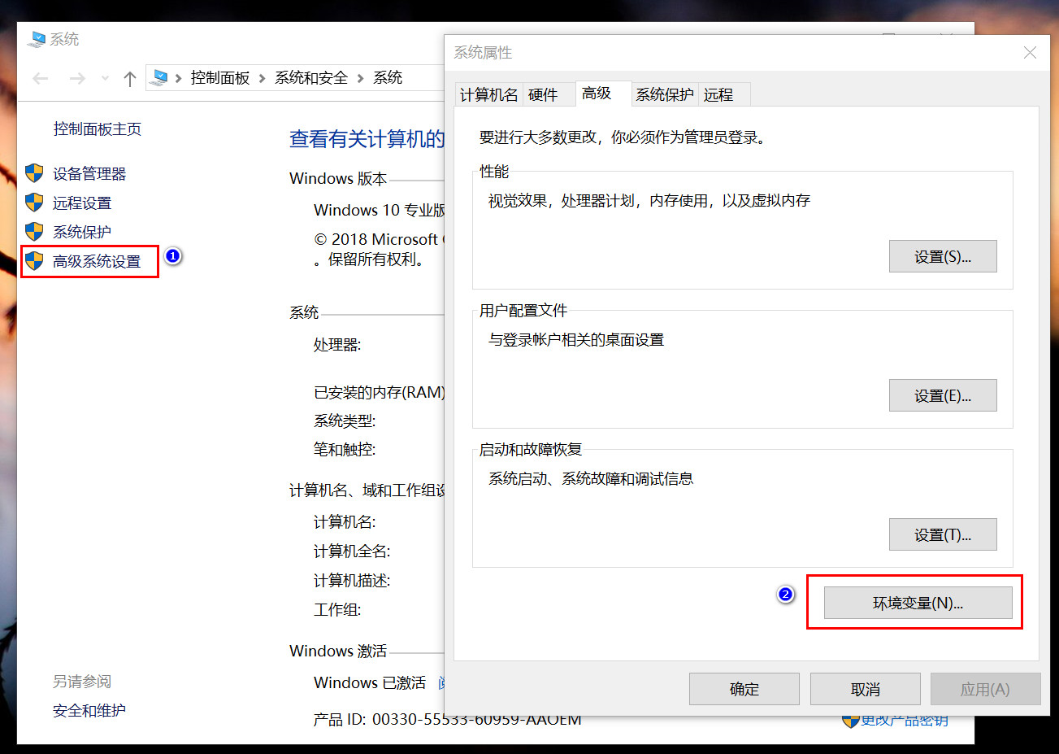Click the 系统启动、系统故障和调试信息 text

click(x=591, y=478)
